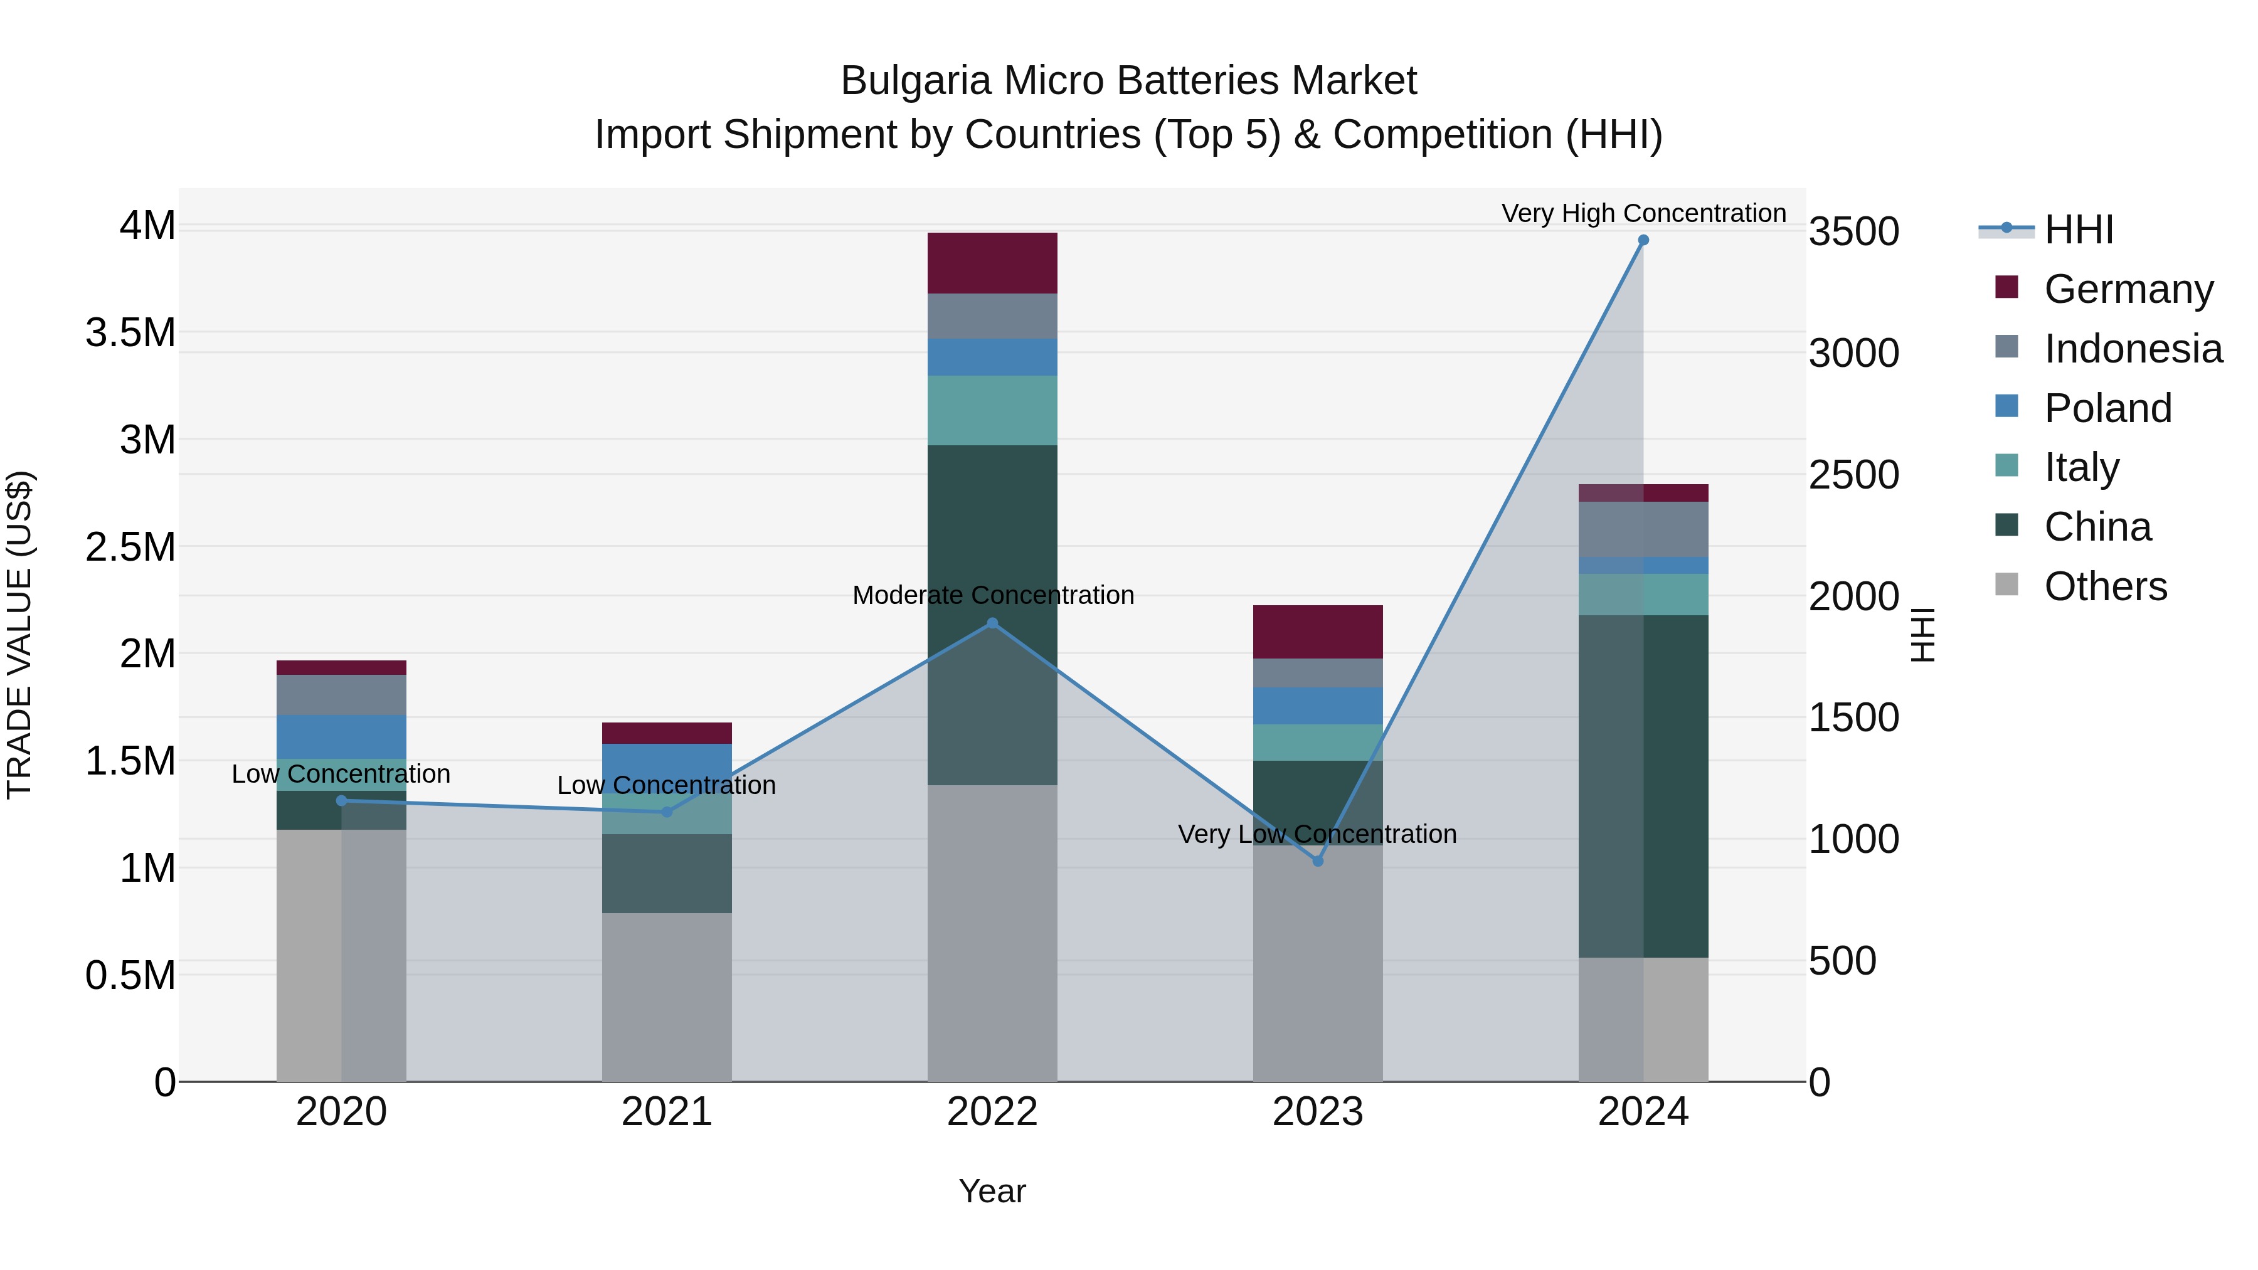Viewport: 2258px width, 1270px height.
Task: Click the Low Concentration label above 2021
Action: click(666, 785)
